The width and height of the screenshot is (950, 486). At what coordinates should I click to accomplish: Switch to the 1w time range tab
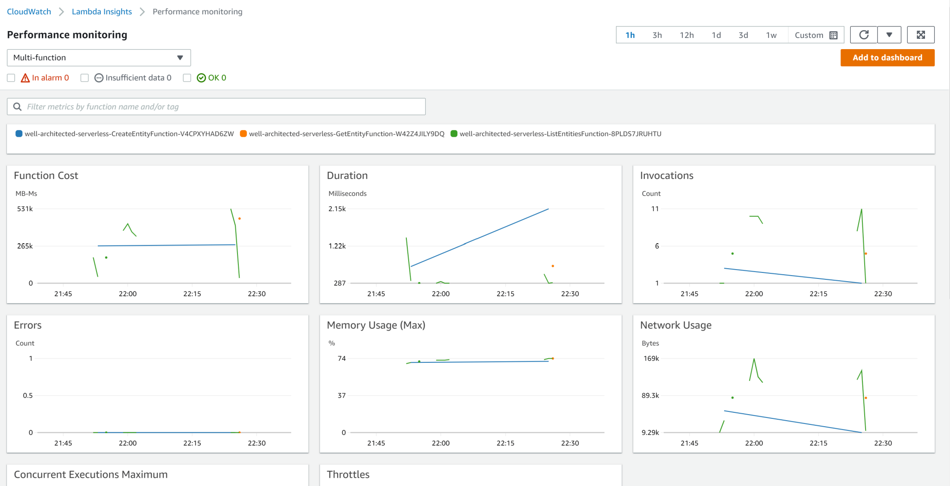(x=771, y=35)
